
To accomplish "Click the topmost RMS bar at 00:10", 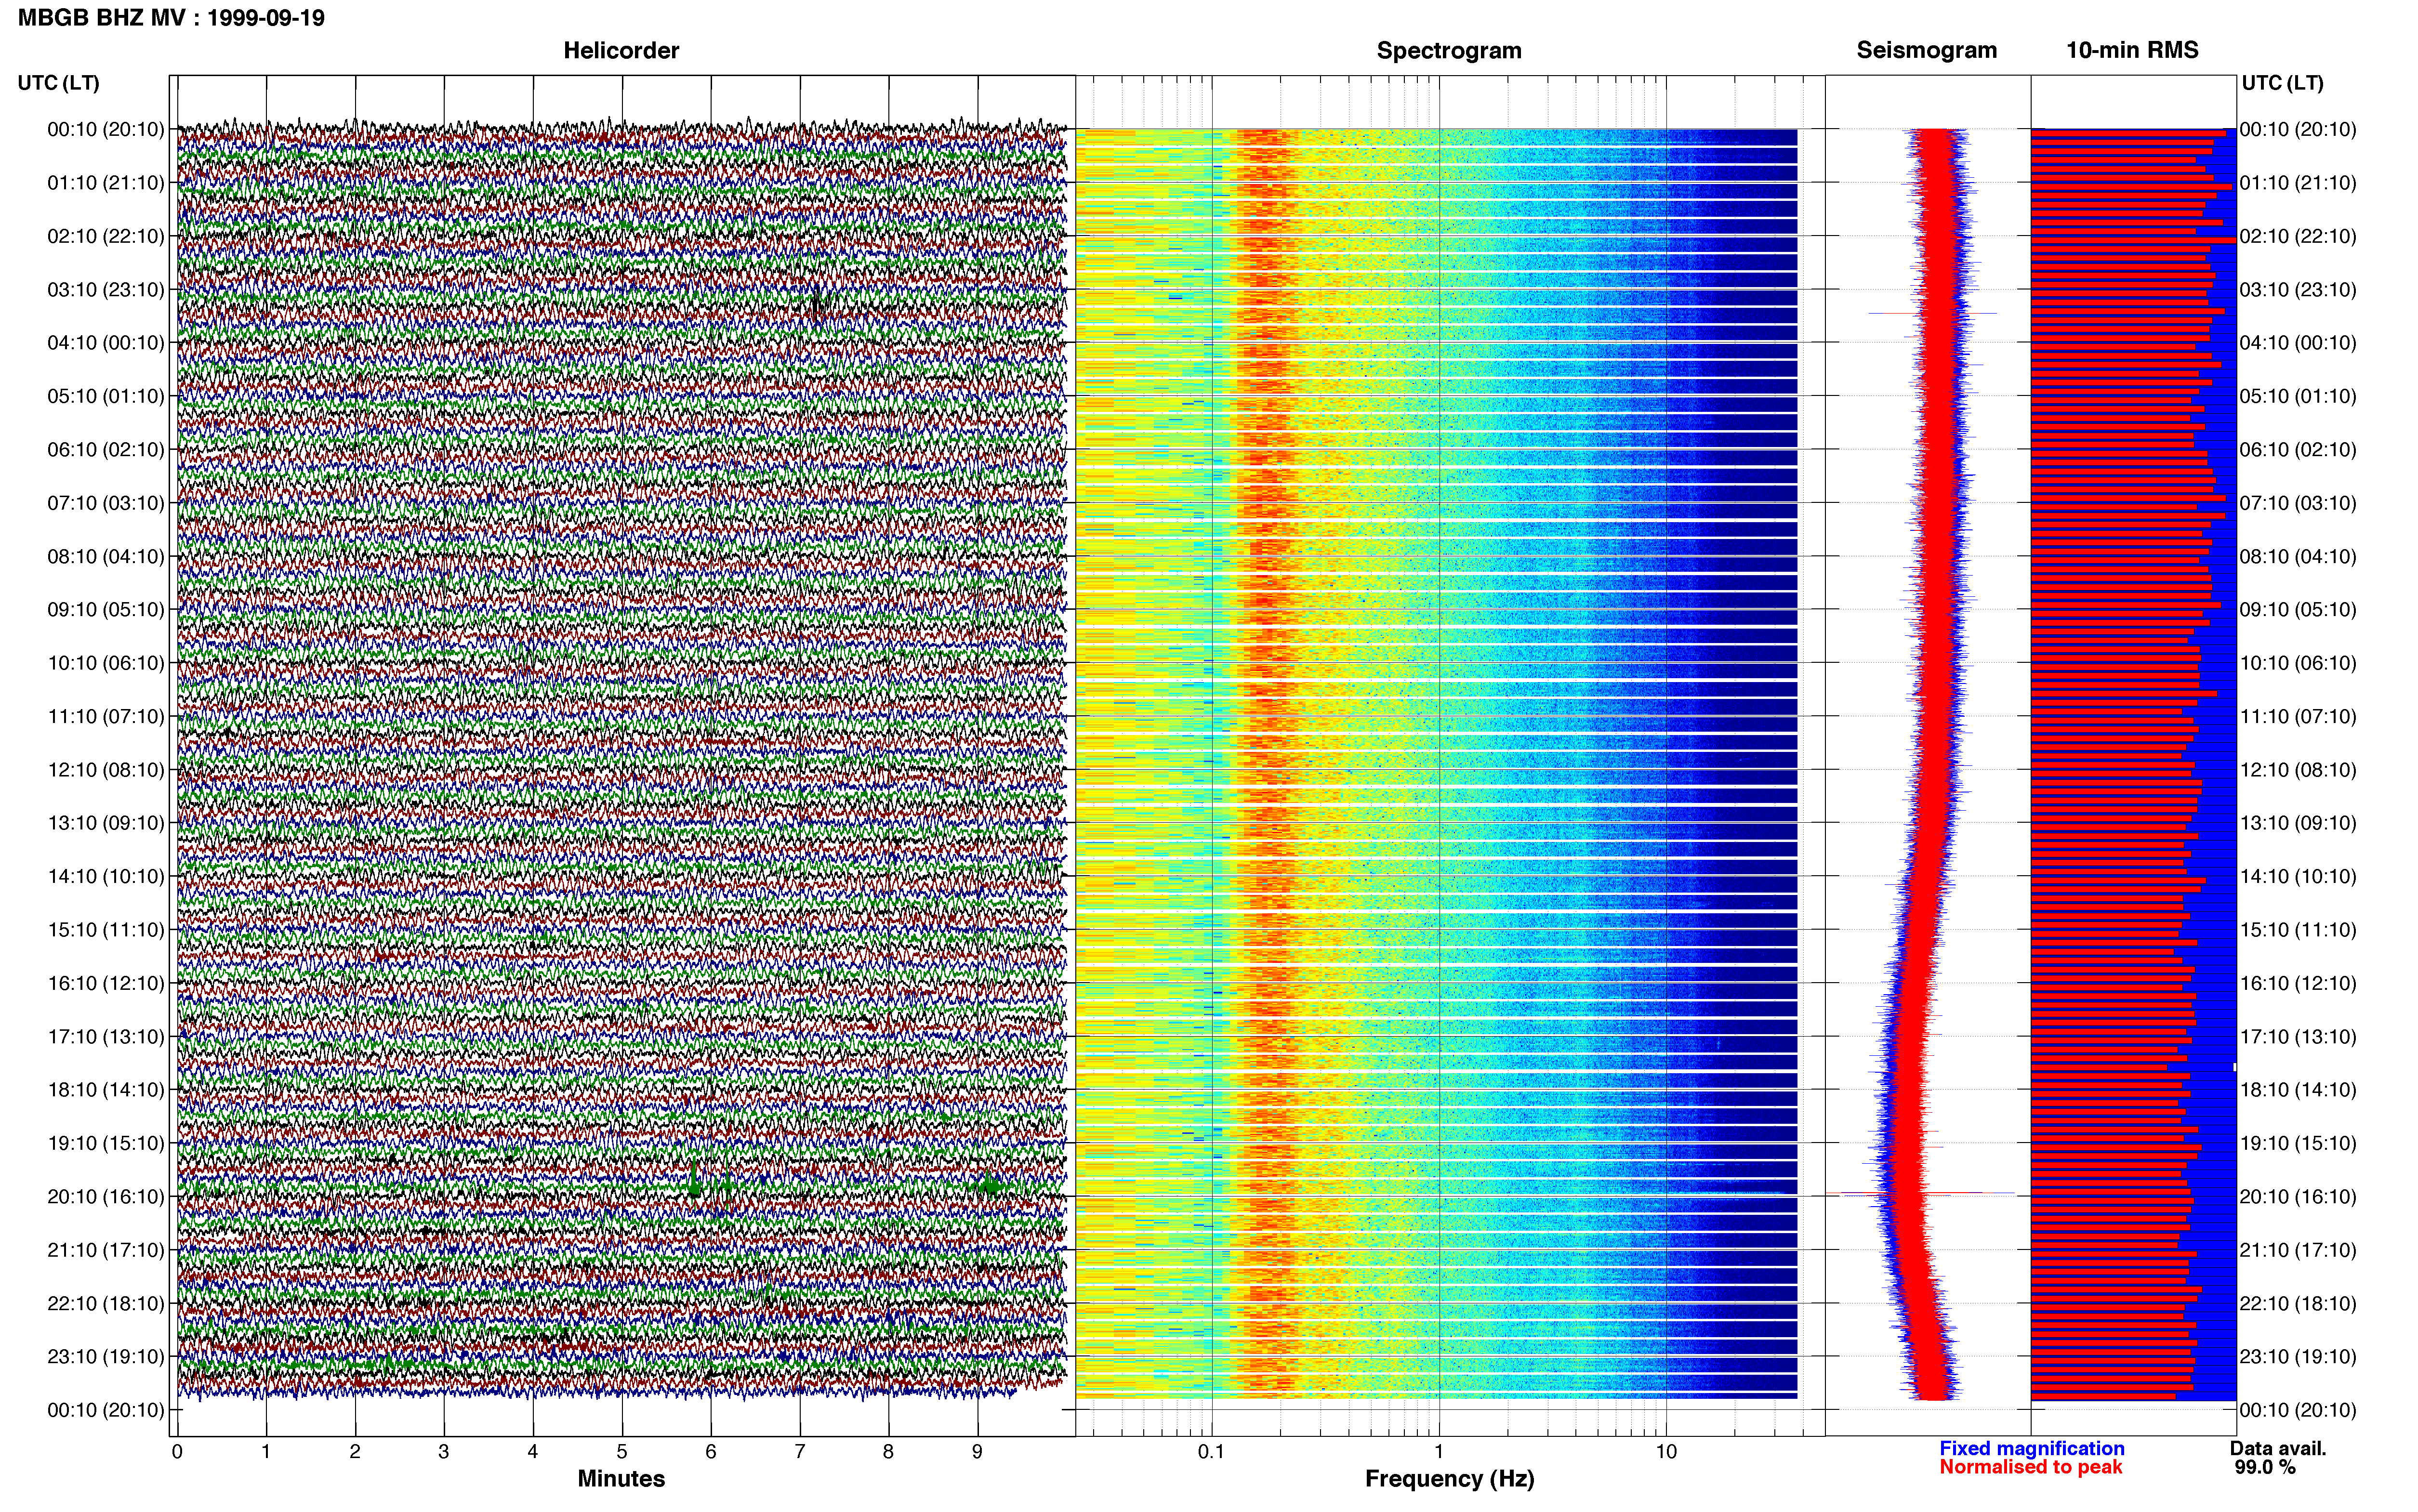I will click(x=2129, y=132).
